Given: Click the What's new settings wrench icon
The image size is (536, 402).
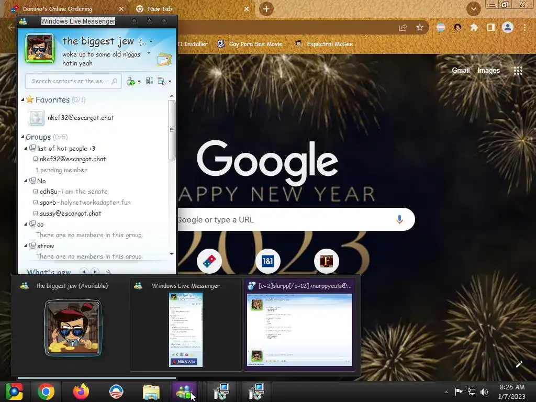Looking at the screenshot, I should tap(109, 272).
